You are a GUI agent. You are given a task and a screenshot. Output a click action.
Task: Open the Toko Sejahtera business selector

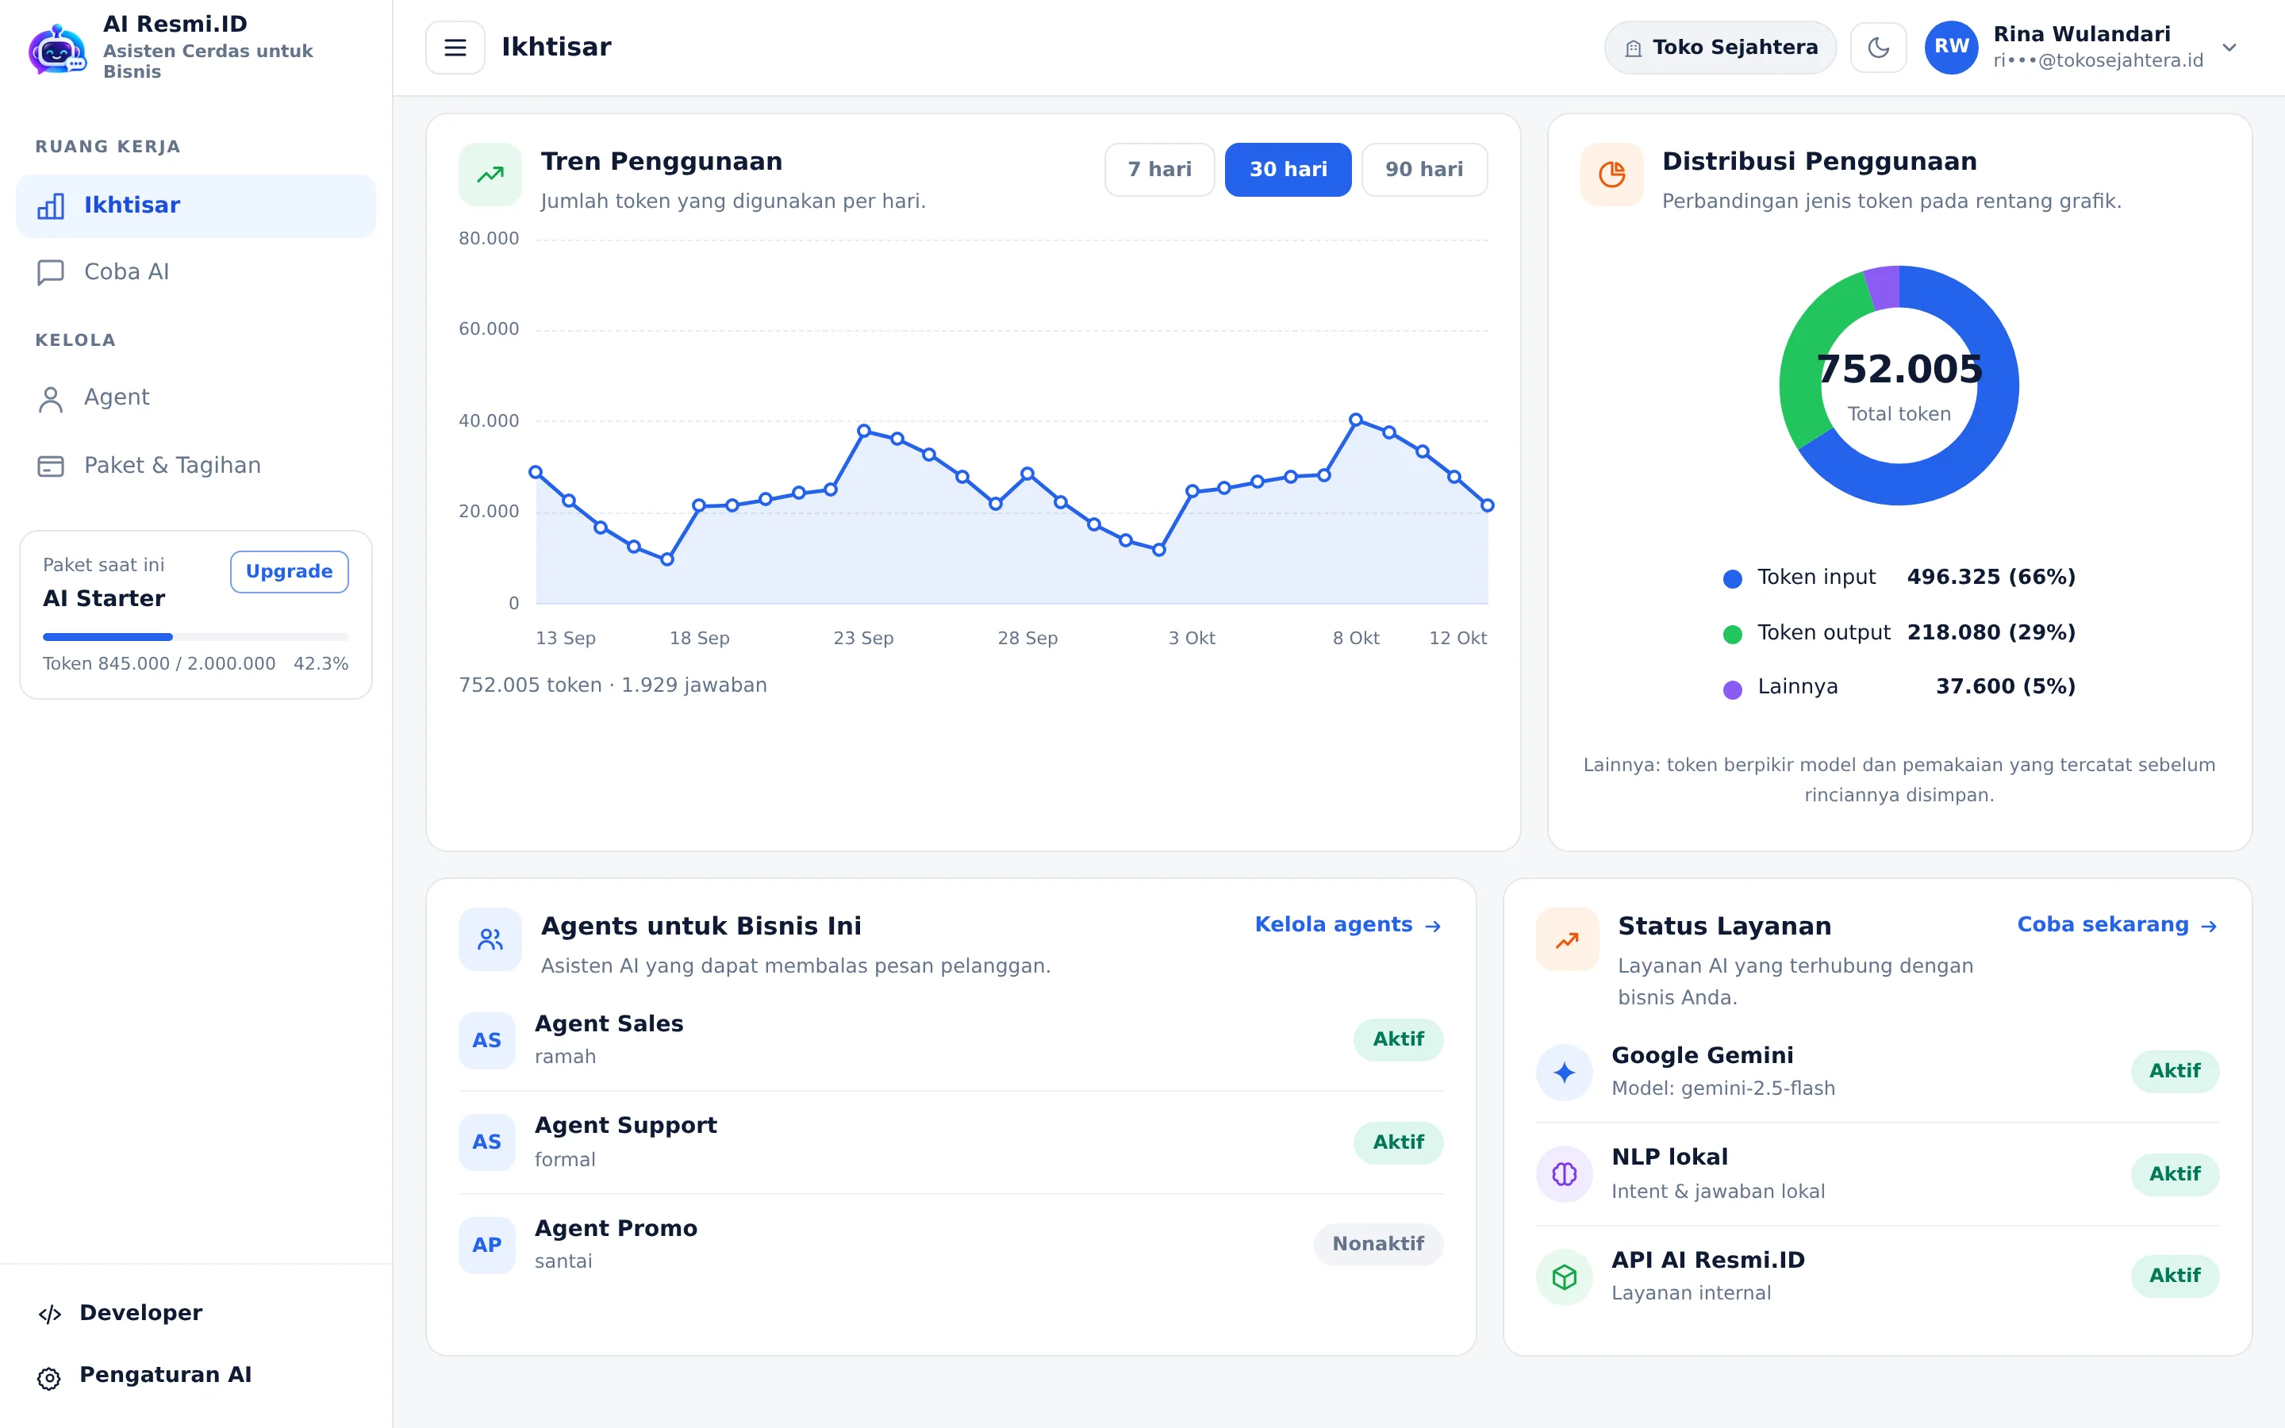(1720, 48)
